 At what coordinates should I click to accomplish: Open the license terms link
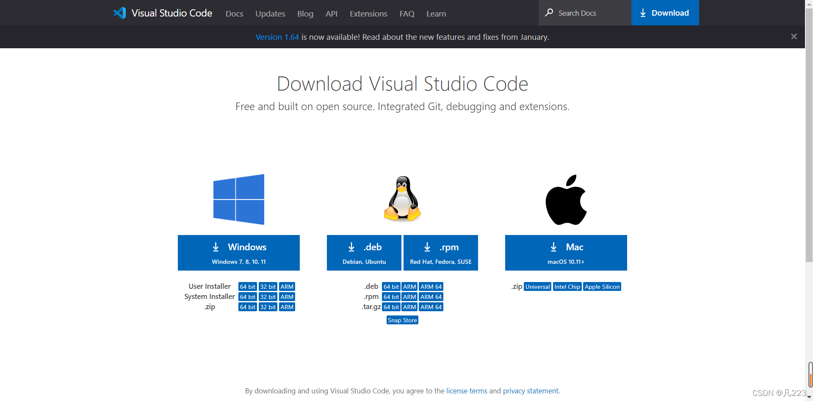click(467, 391)
